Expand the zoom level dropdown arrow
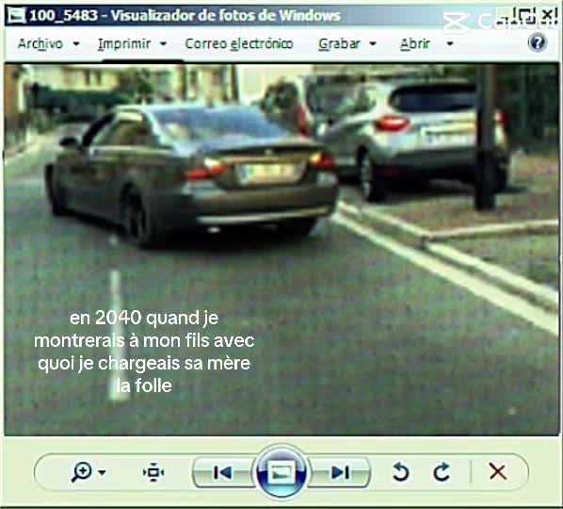Screen dimensions: 563x509 pyautogui.click(x=102, y=472)
